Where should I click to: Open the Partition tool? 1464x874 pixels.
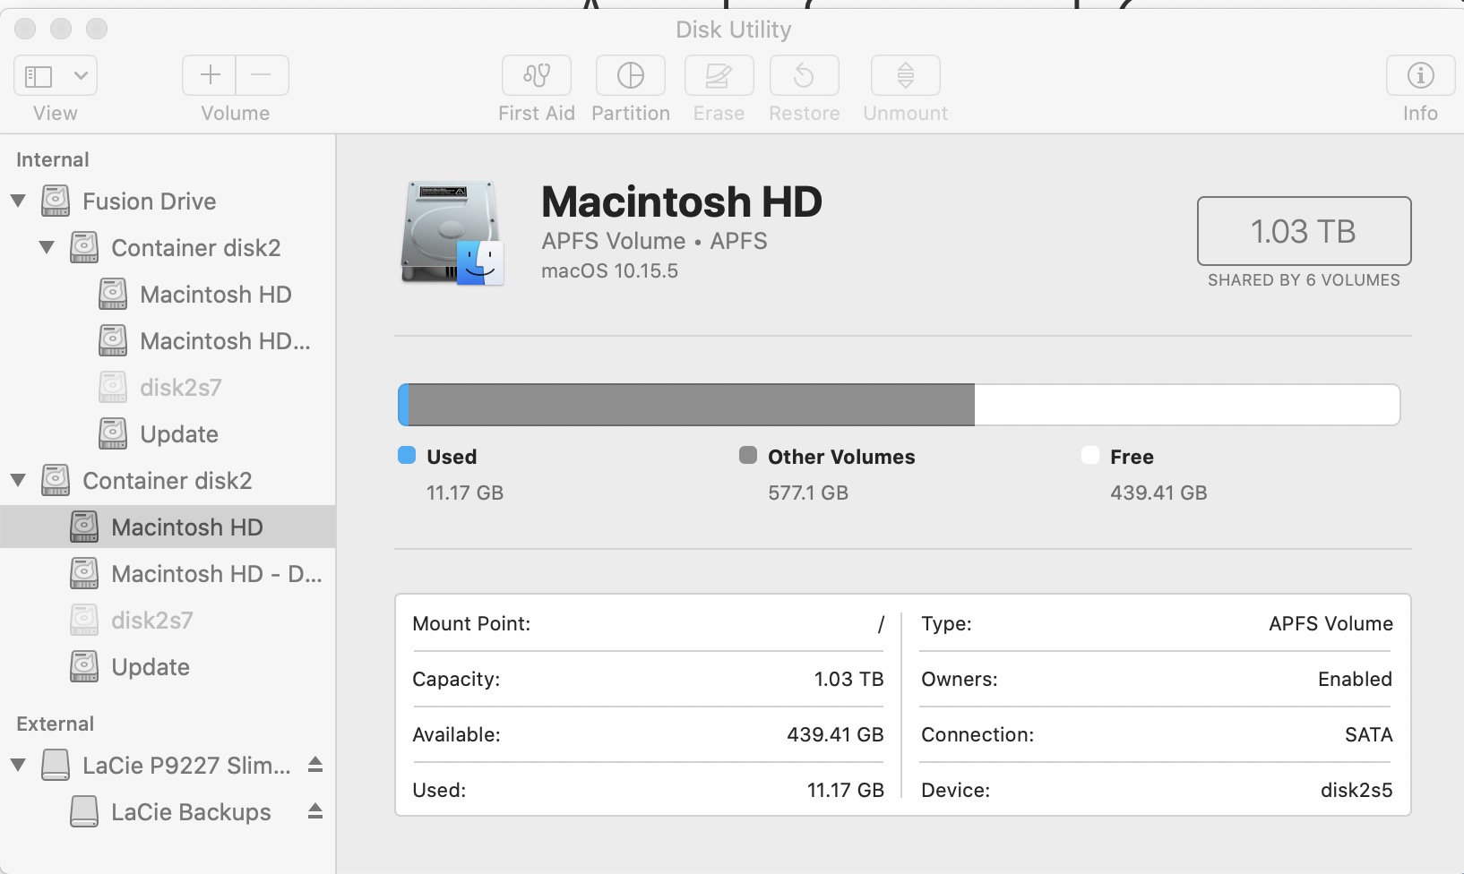pos(631,75)
